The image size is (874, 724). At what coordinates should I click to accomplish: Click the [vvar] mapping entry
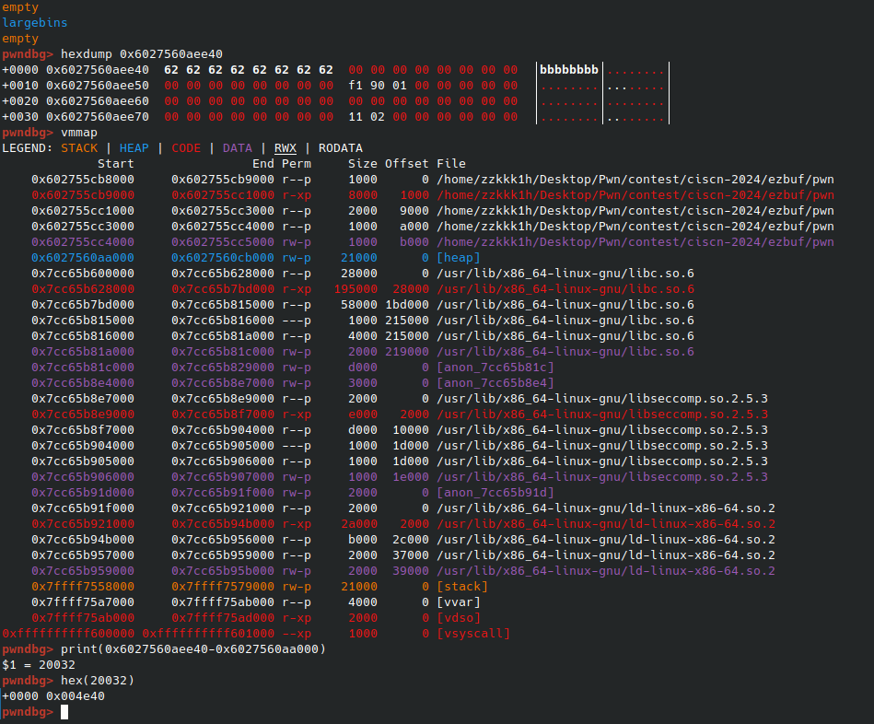click(459, 602)
